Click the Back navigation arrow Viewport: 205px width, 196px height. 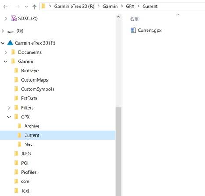[x=5, y=7]
